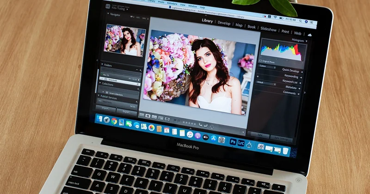Expand the Metadata panel
370x194 pixels.
click(299, 88)
